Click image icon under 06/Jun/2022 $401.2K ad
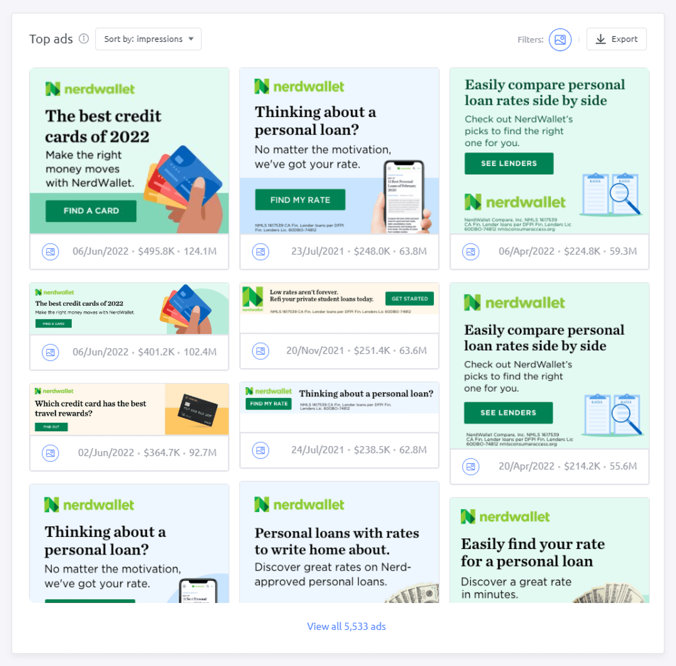Viewport: 676px width, 666px height. tap(50, 352)
